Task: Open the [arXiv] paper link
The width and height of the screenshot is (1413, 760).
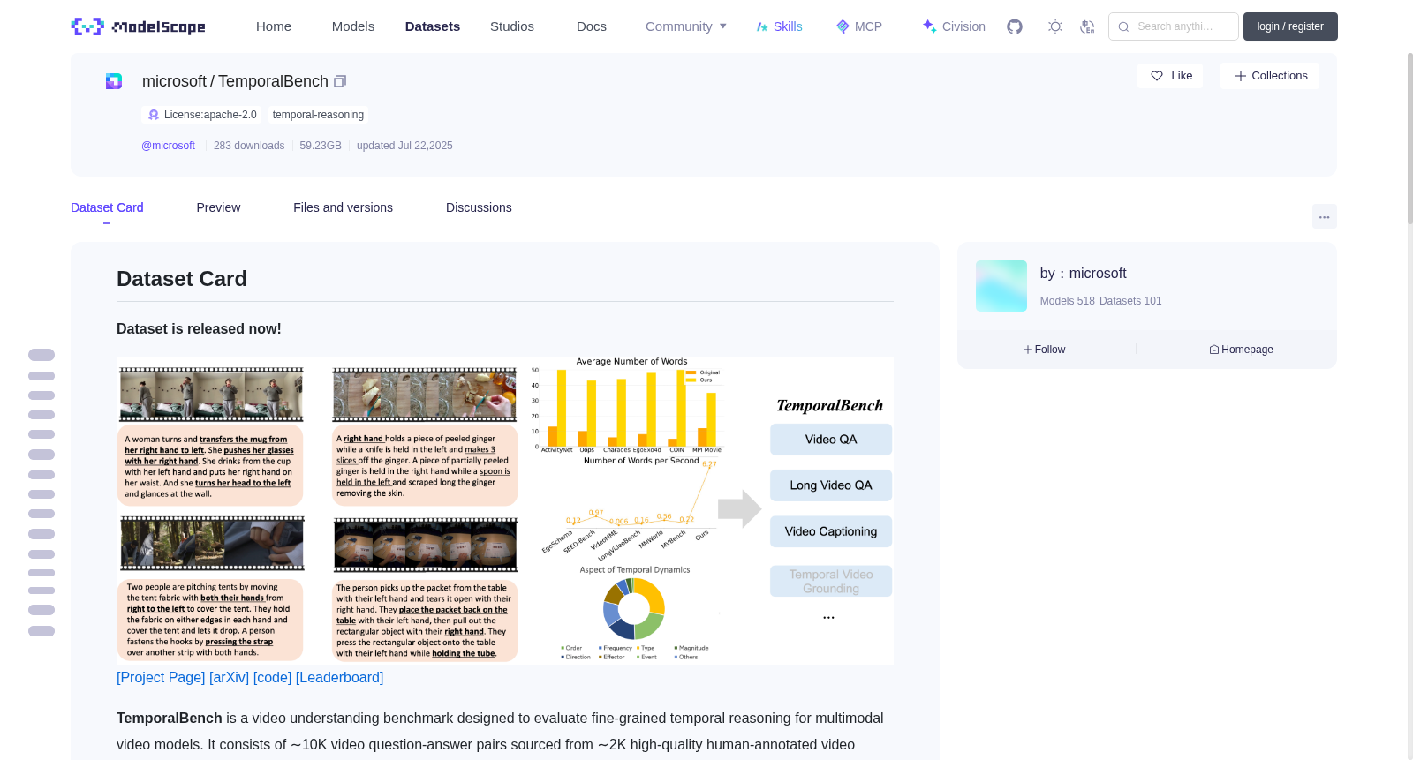Action: tap(229, 677)
